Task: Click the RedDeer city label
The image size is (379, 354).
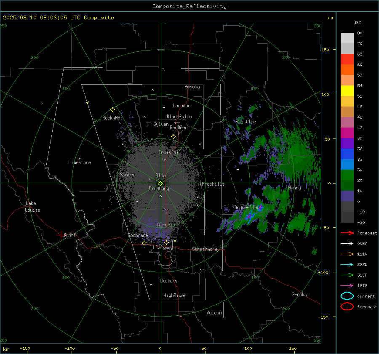Action: (x=179, y=128)
